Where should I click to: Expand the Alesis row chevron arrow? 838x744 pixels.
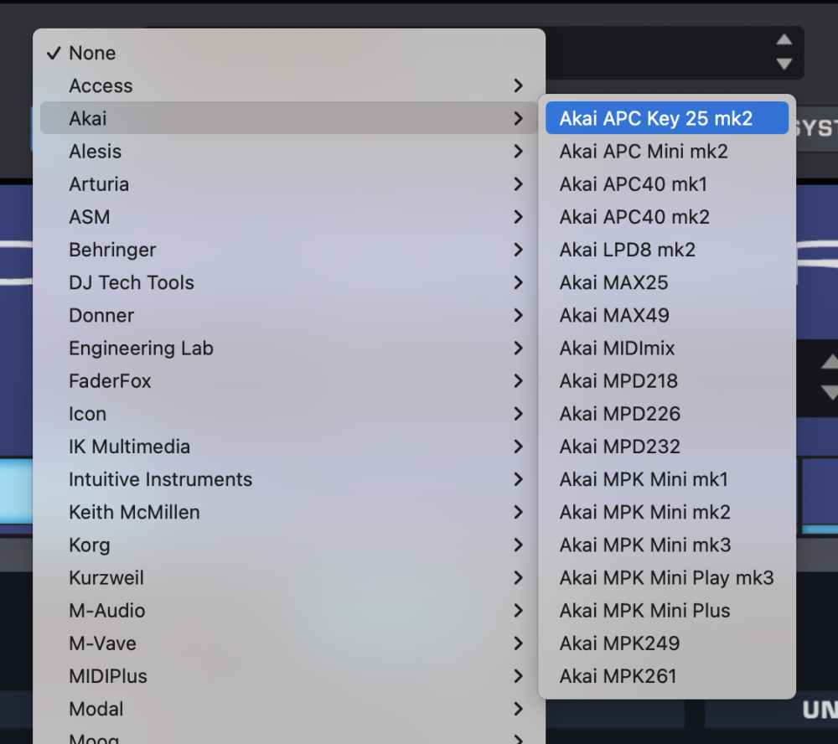click(518, 152)
